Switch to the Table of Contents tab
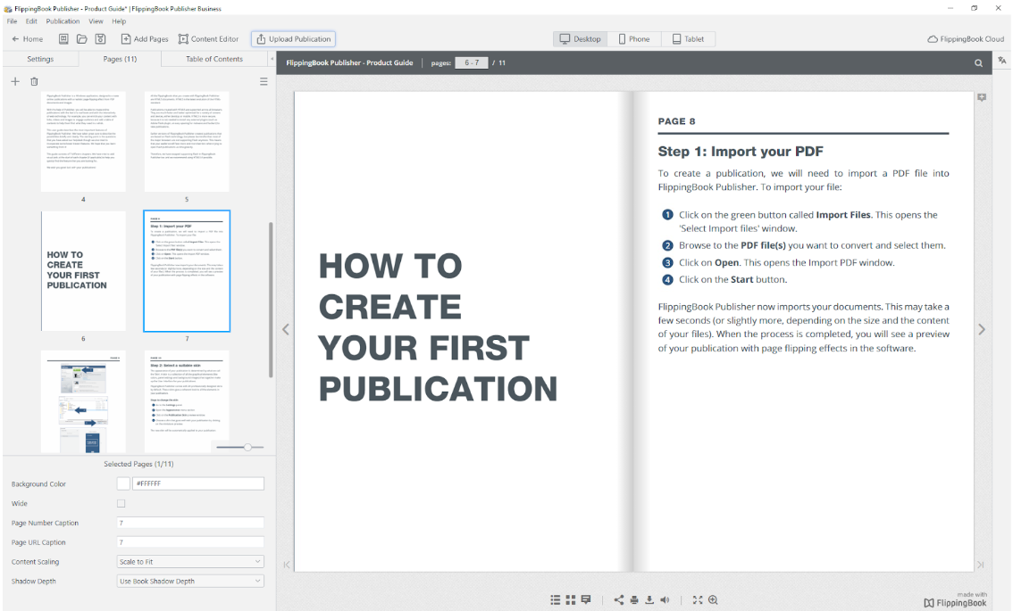 point(213,59)
